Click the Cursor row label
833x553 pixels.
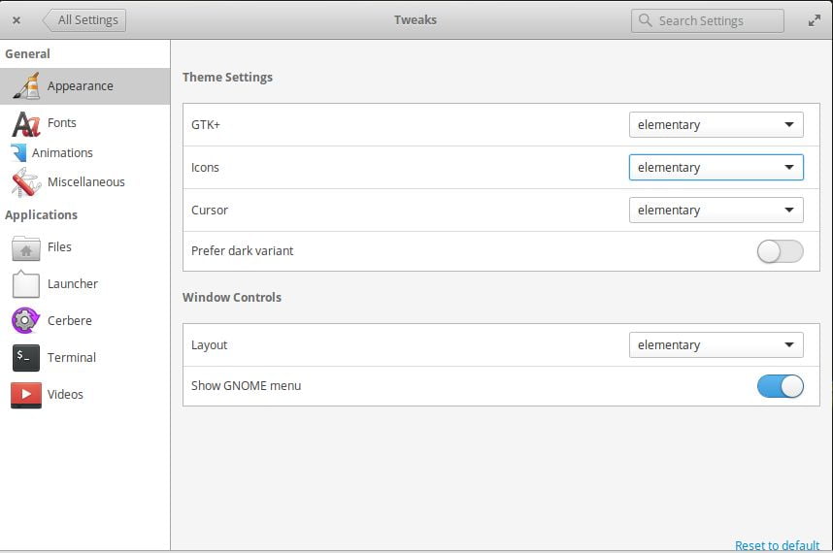click(210, 211)
